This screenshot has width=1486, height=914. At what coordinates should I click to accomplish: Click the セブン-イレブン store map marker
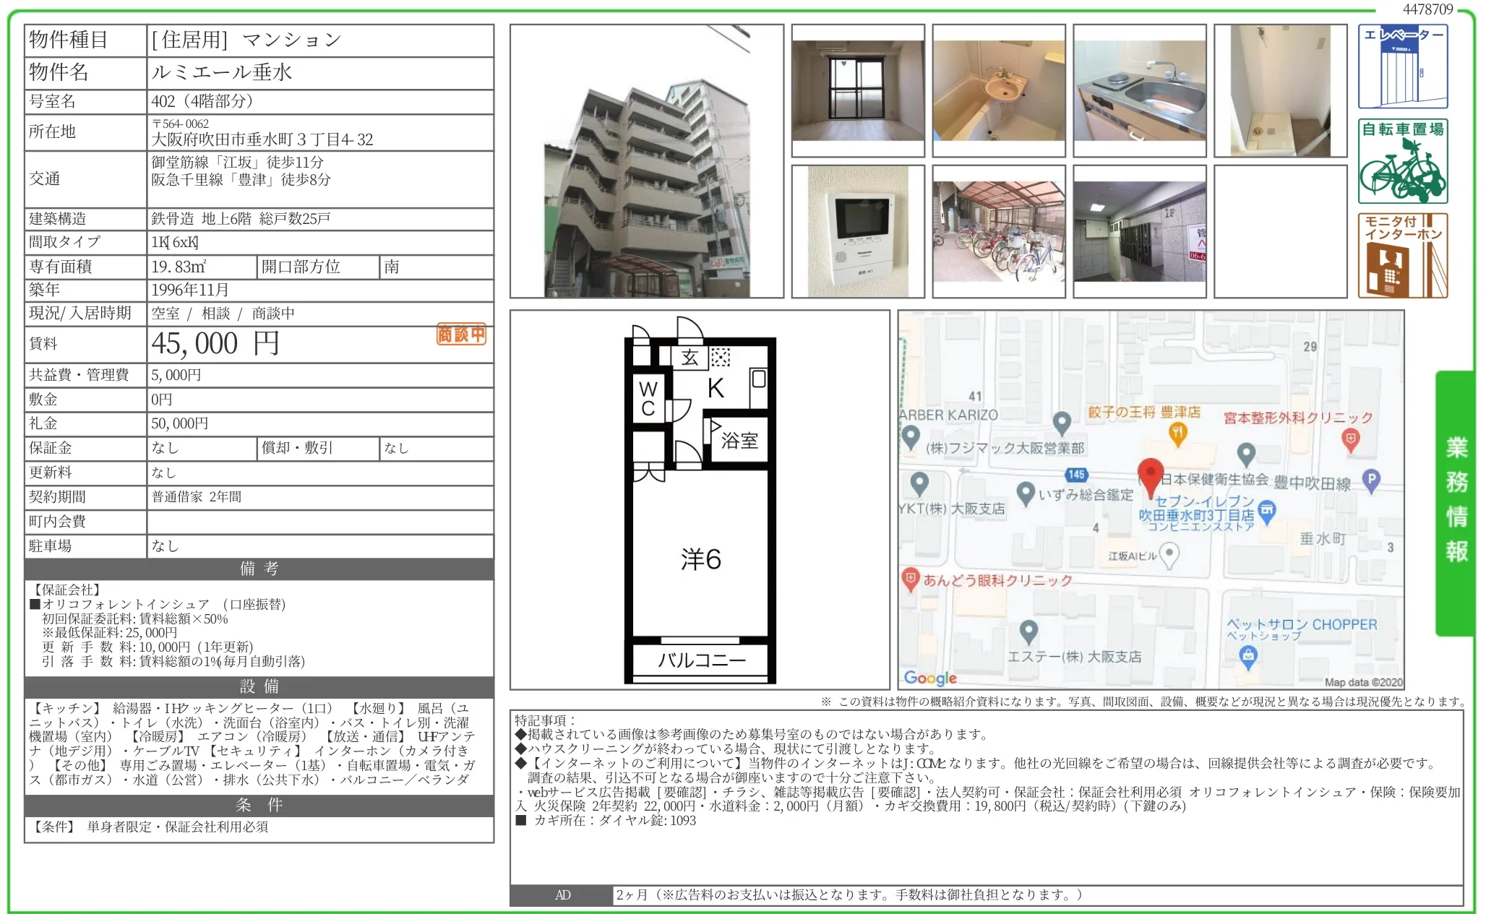(x=1266, y=512)
